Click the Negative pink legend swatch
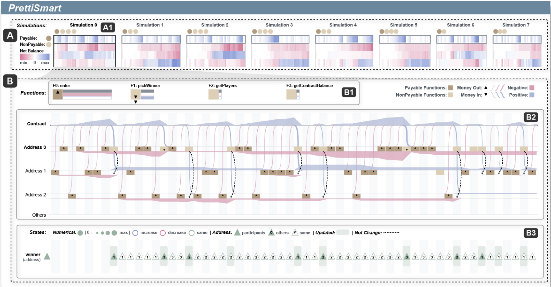Screen dimensions: 551x287 (532, 88)
